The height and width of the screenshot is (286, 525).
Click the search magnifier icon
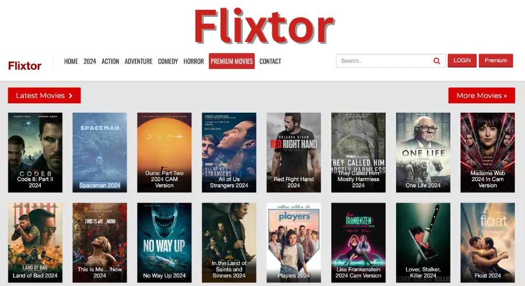pos(436,61)
